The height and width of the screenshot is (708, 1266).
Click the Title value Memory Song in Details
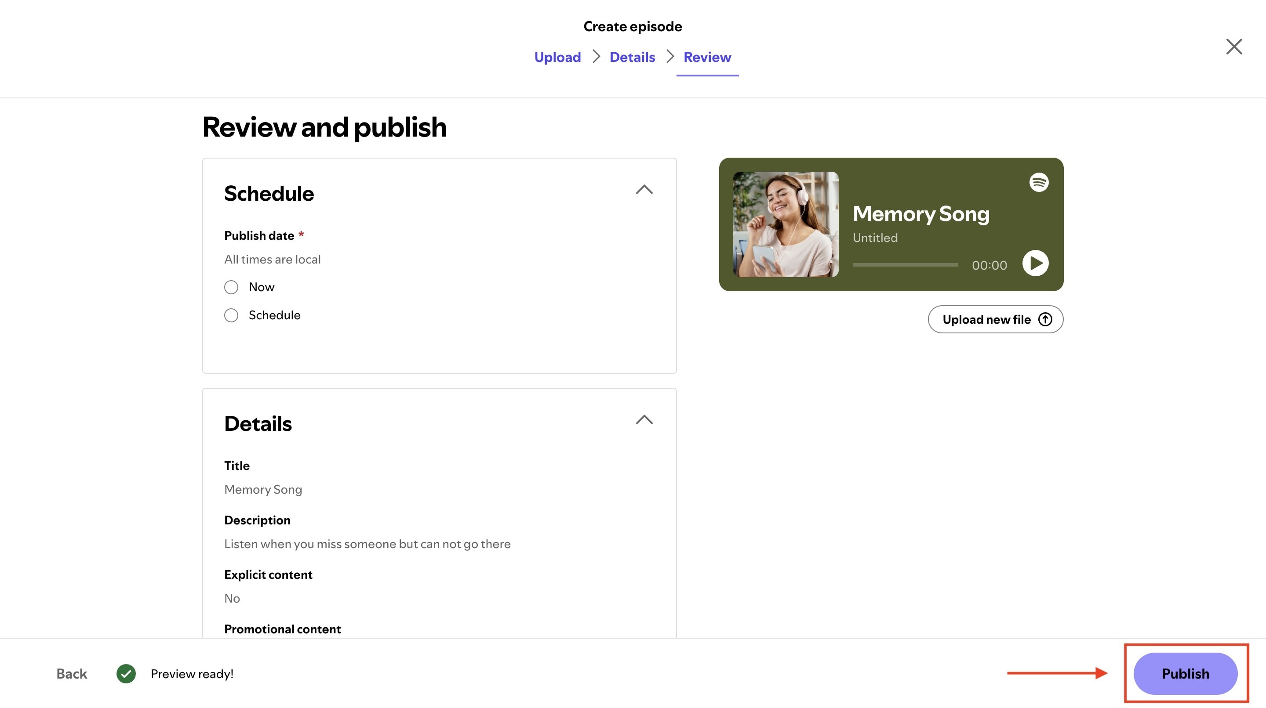pyautogui.click(x=263, y=490)
